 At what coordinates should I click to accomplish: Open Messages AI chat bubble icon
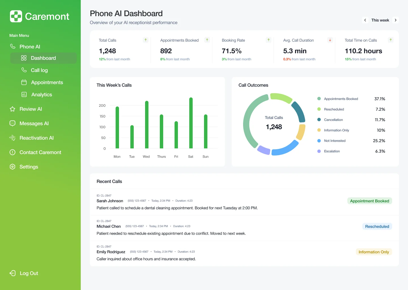pyautogui.click(x=12, y=123)
